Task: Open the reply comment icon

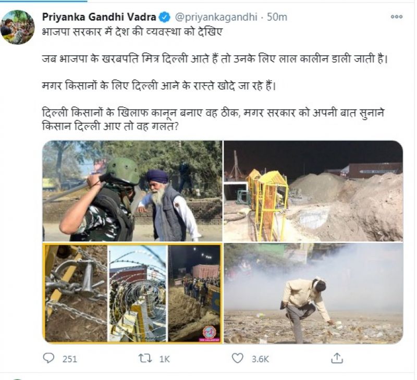Action: pyautogui.click(x=48, y=359)
